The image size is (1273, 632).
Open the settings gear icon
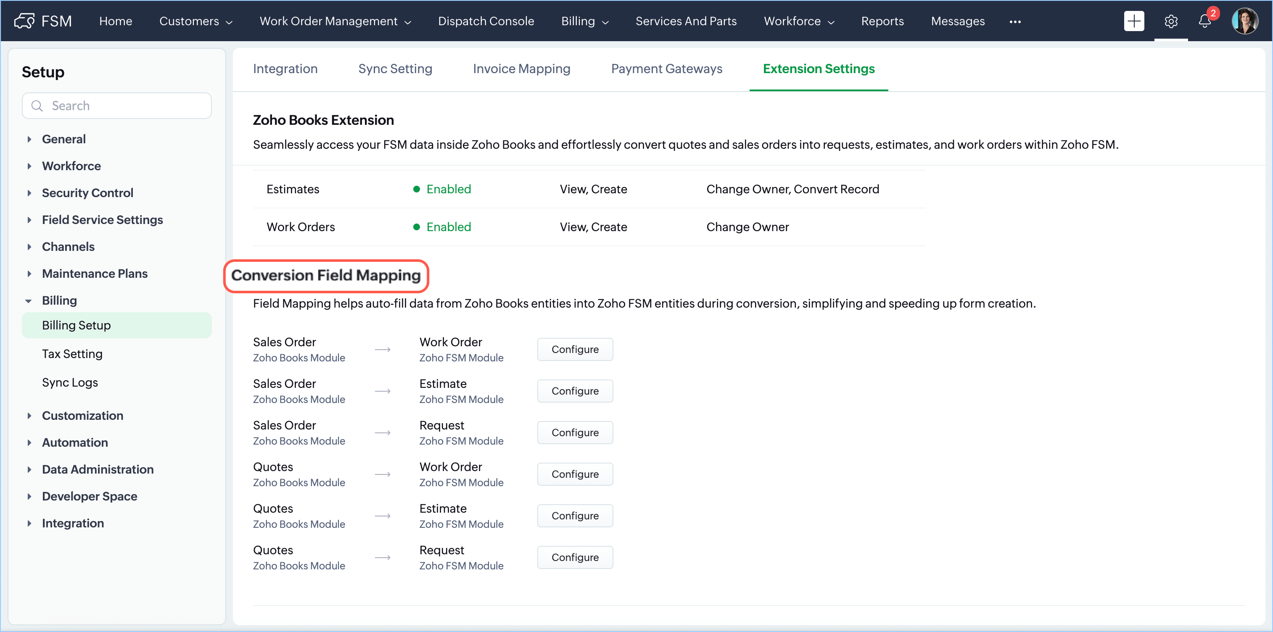tap(1171, 21)
